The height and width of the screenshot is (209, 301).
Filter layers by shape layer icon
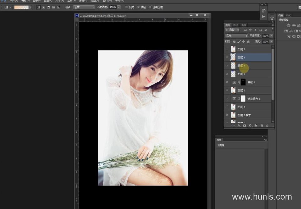261,30
